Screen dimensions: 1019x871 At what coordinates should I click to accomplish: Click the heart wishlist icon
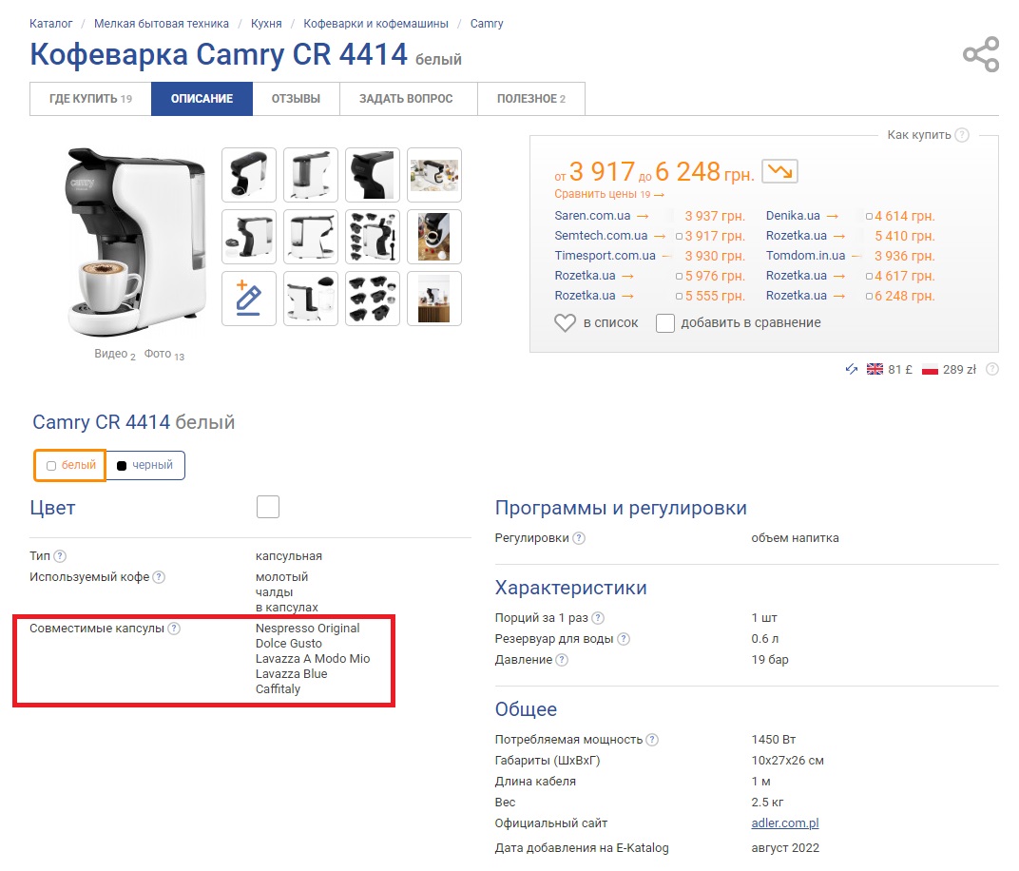(565, 323)
